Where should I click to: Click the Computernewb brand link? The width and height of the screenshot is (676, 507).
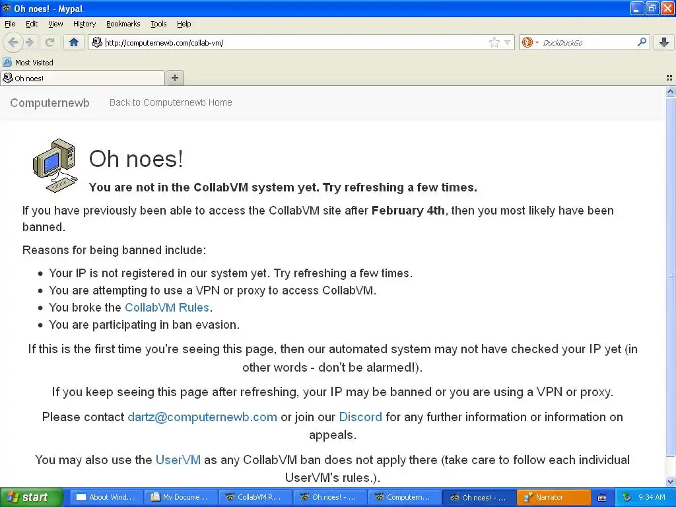click(50, 102)
